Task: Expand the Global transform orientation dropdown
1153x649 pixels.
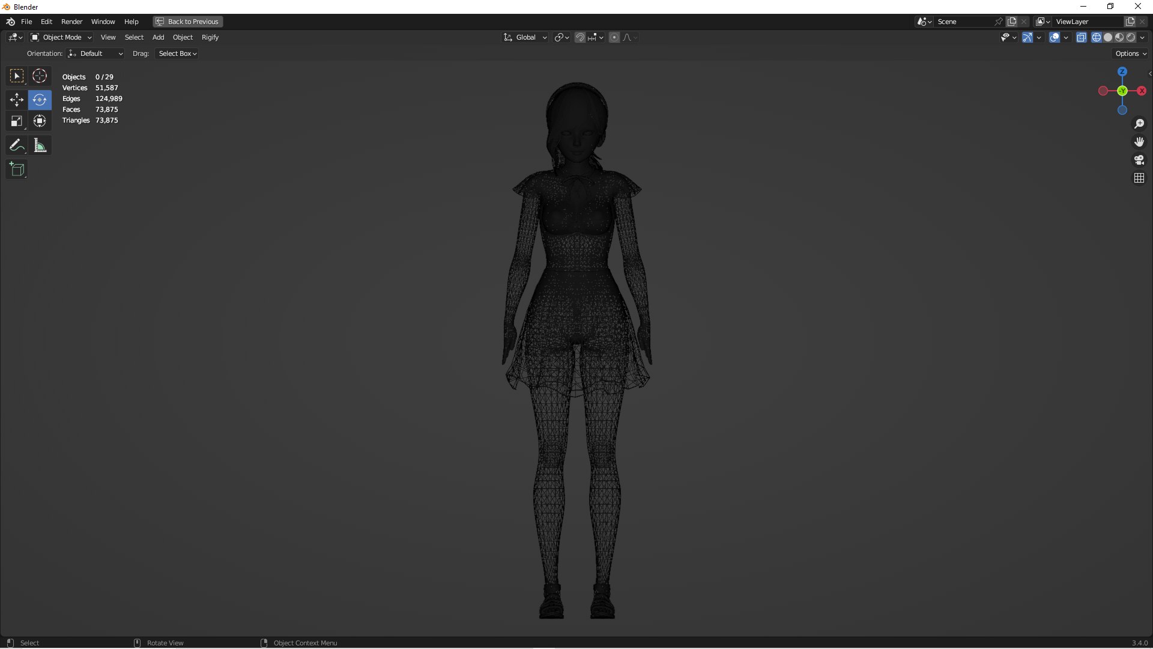Action: pyautogui.click(x=525, y=37)
